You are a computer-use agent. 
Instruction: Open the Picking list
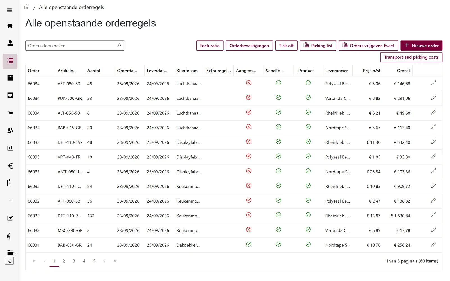pyautogui.click(x=318, y=46)
